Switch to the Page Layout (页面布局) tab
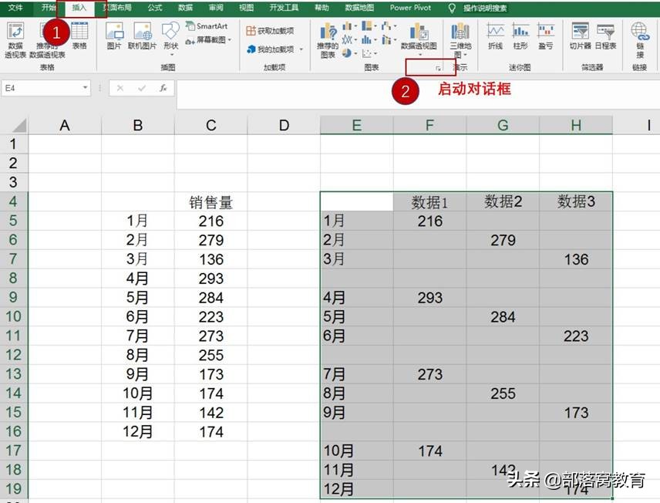Image resolution: width=660 pixels, height=503 pixels. coord(118,8)
